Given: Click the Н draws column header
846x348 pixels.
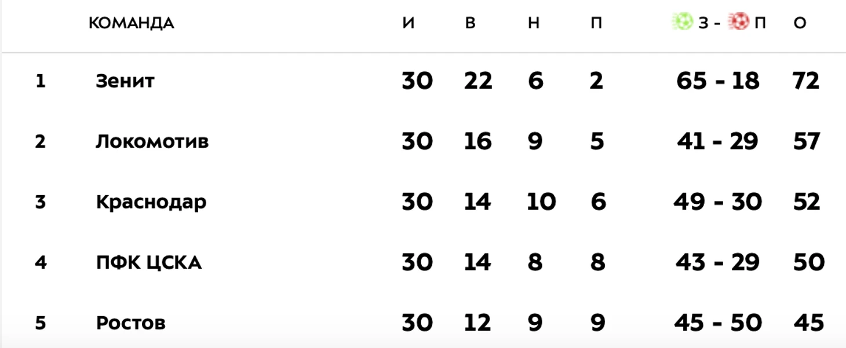Looking at the screenshot, I should click(x=534, y=23).
